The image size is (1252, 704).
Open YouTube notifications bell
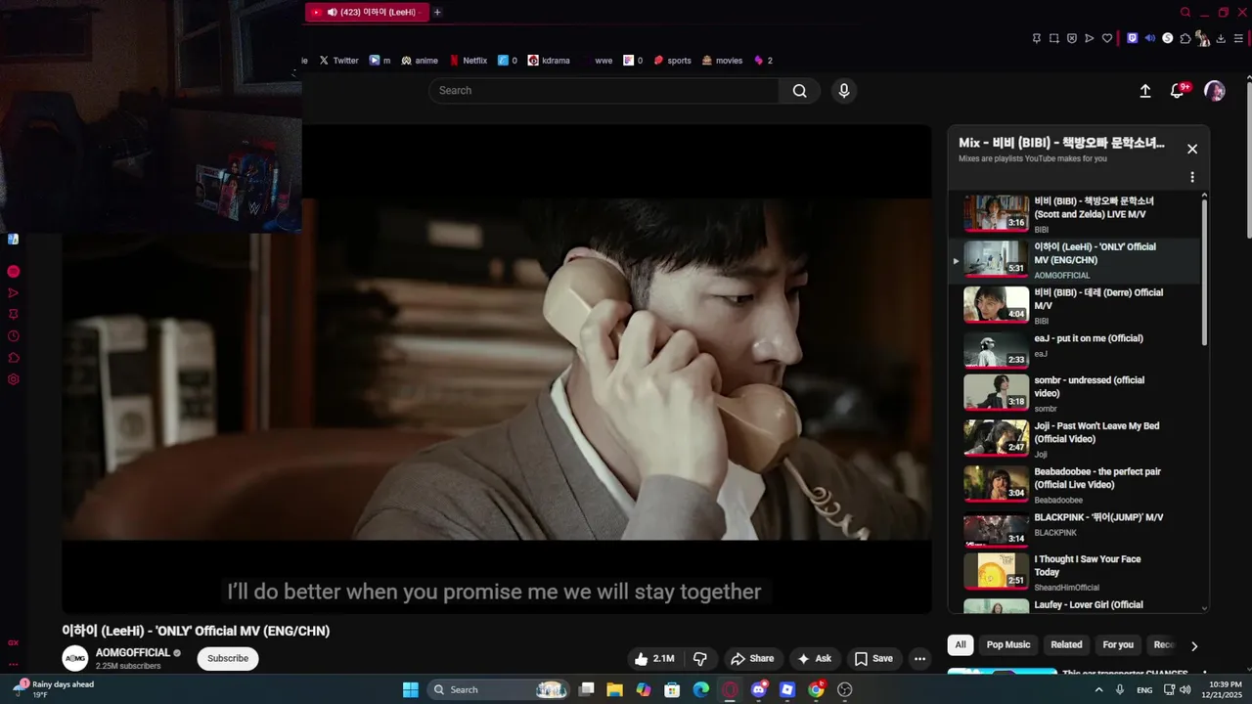tap(1178, 91)
